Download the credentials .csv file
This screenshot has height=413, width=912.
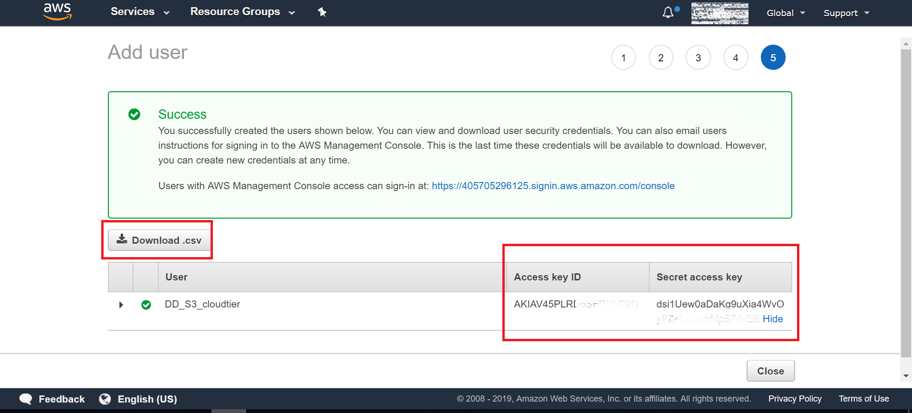click(x=160, y=240)
